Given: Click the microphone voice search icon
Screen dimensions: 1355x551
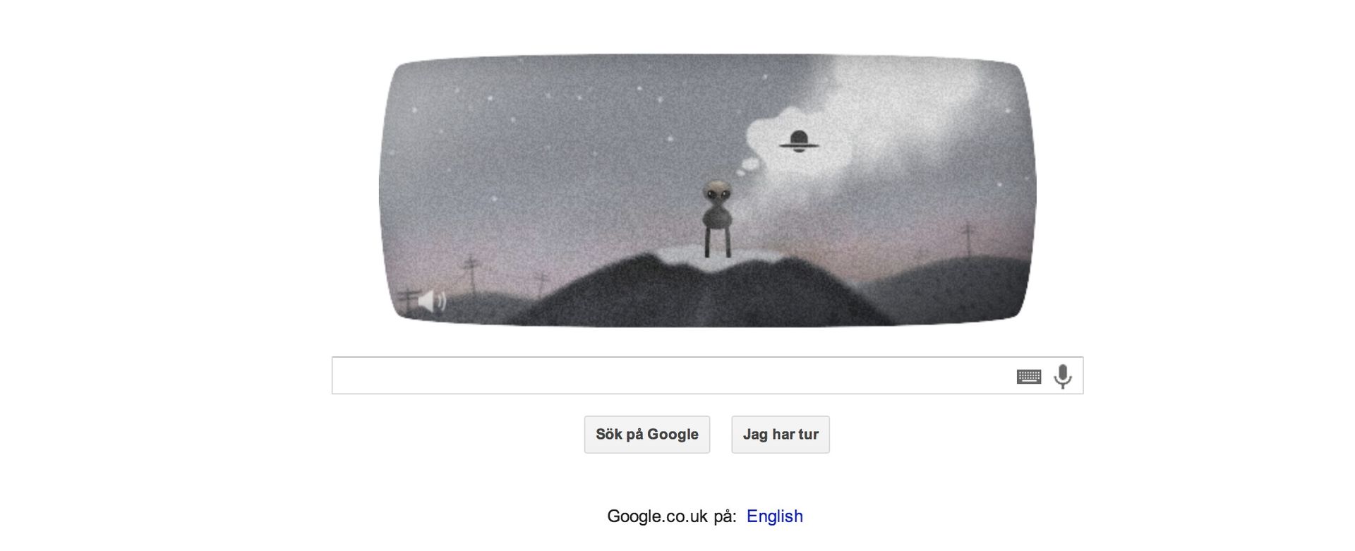Looking at the screenshot, I should point(1062,376).
